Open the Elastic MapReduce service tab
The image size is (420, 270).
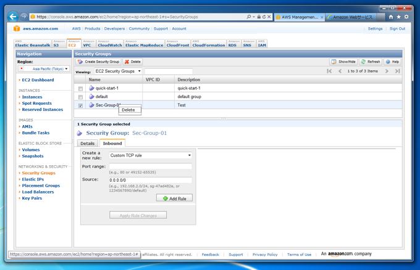144,44
